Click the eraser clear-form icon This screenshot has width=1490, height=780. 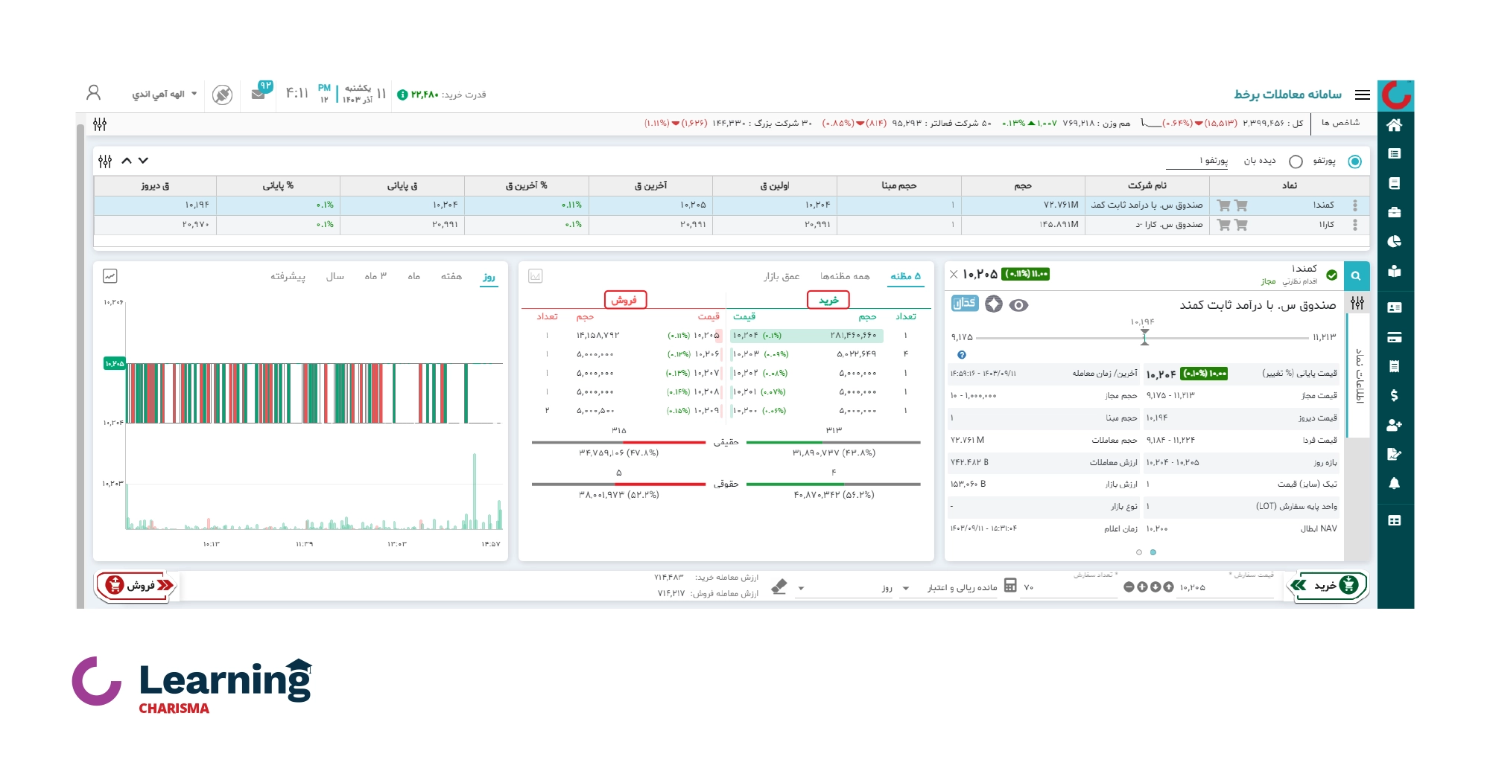coord(779,586)
